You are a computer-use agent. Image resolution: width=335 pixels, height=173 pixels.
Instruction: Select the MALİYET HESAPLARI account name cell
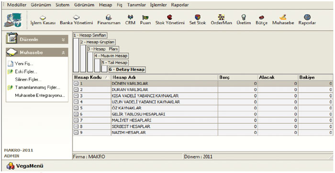pyautogui.click(x=165, y=120)
